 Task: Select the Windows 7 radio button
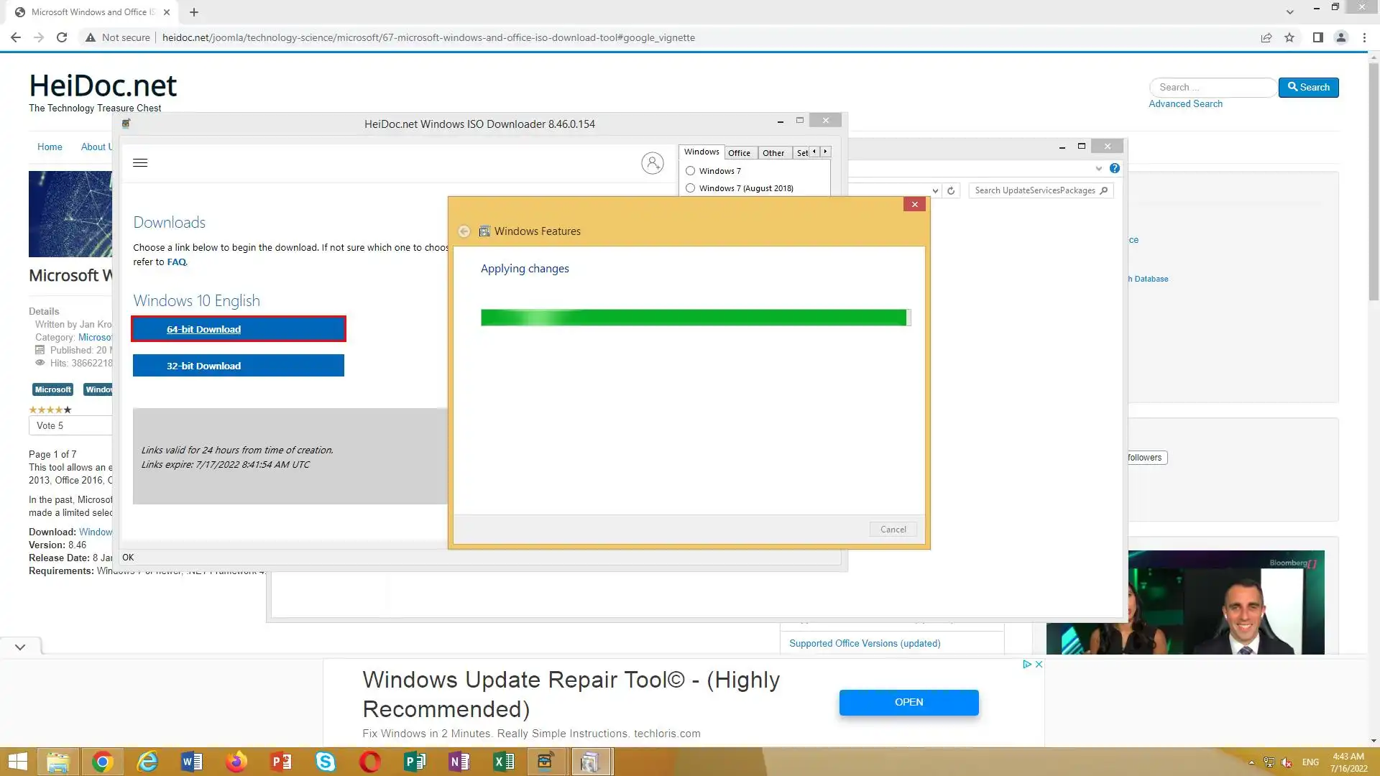690,171
